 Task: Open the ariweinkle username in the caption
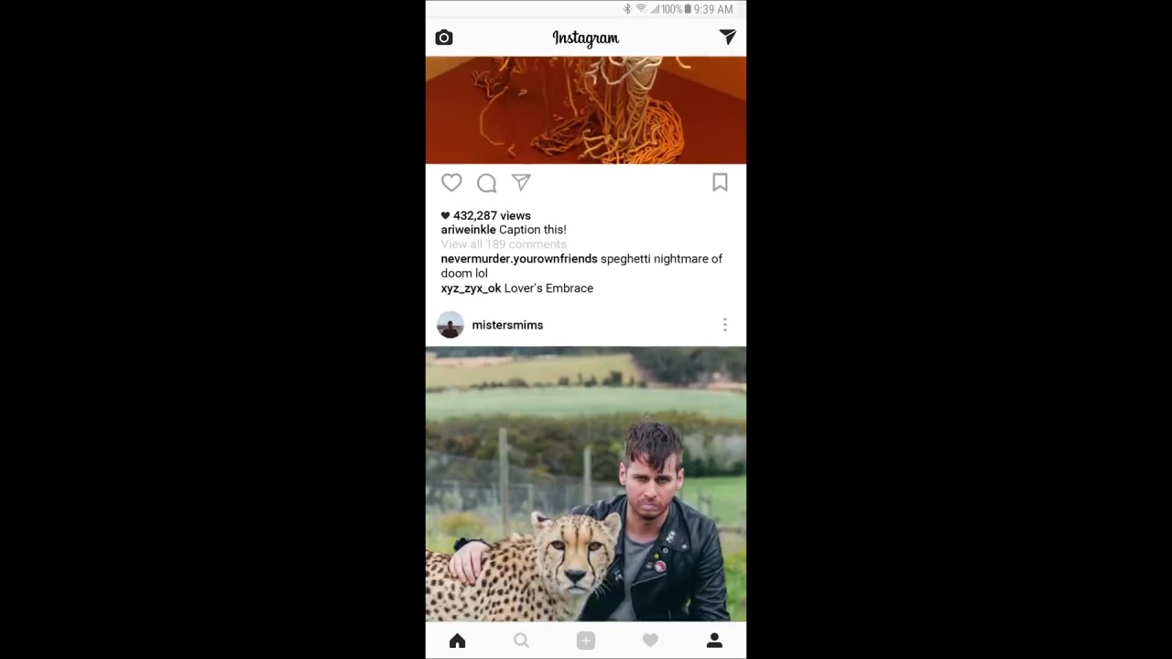(x=468, y=230)
